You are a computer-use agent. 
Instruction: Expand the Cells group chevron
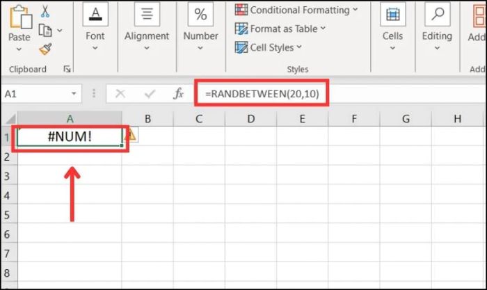(x=392, y=48)
